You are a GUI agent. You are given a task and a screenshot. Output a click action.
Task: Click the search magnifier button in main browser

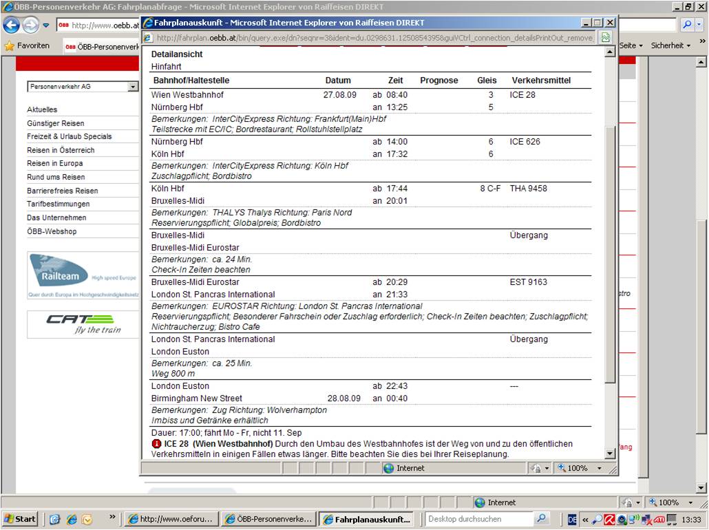[x=687, y=25]
